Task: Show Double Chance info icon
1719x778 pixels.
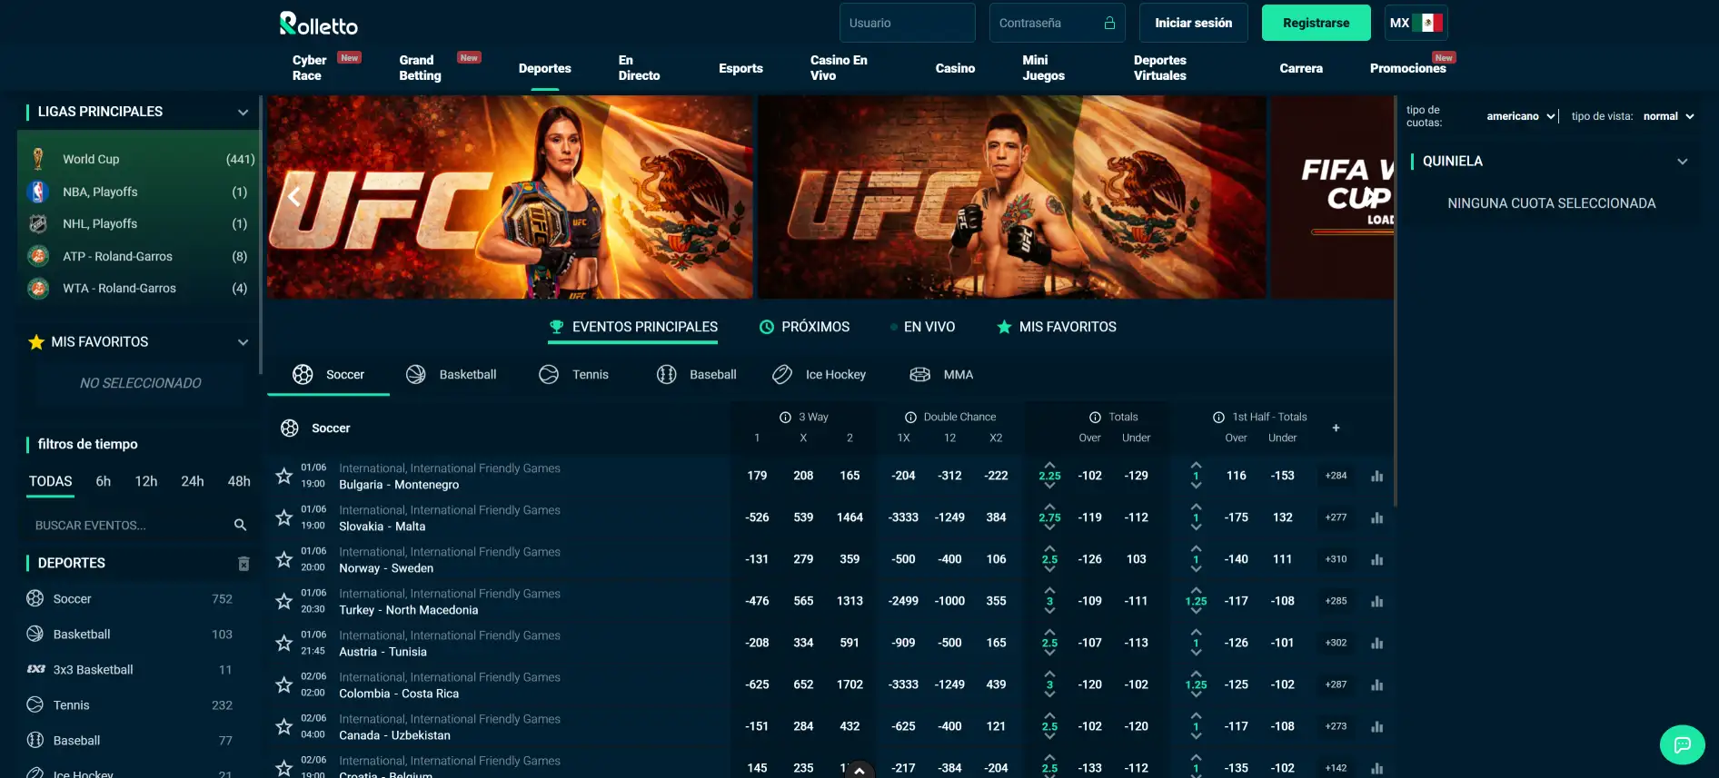Action: 910,418
